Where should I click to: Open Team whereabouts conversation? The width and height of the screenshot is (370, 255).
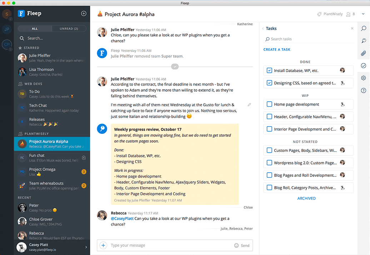pyautogui.click(x=52, y=186)
